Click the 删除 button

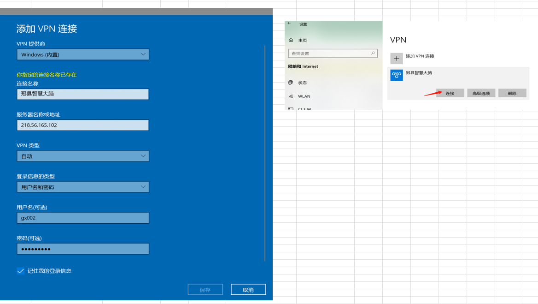512,93
